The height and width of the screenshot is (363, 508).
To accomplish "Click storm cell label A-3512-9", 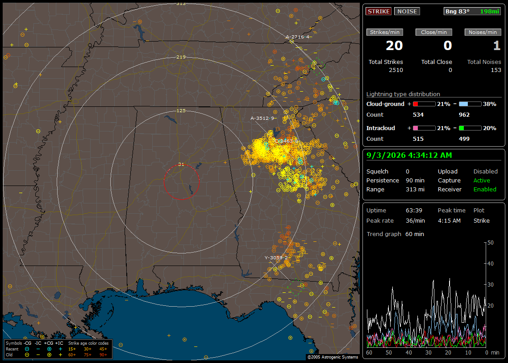I will point(262,118).
